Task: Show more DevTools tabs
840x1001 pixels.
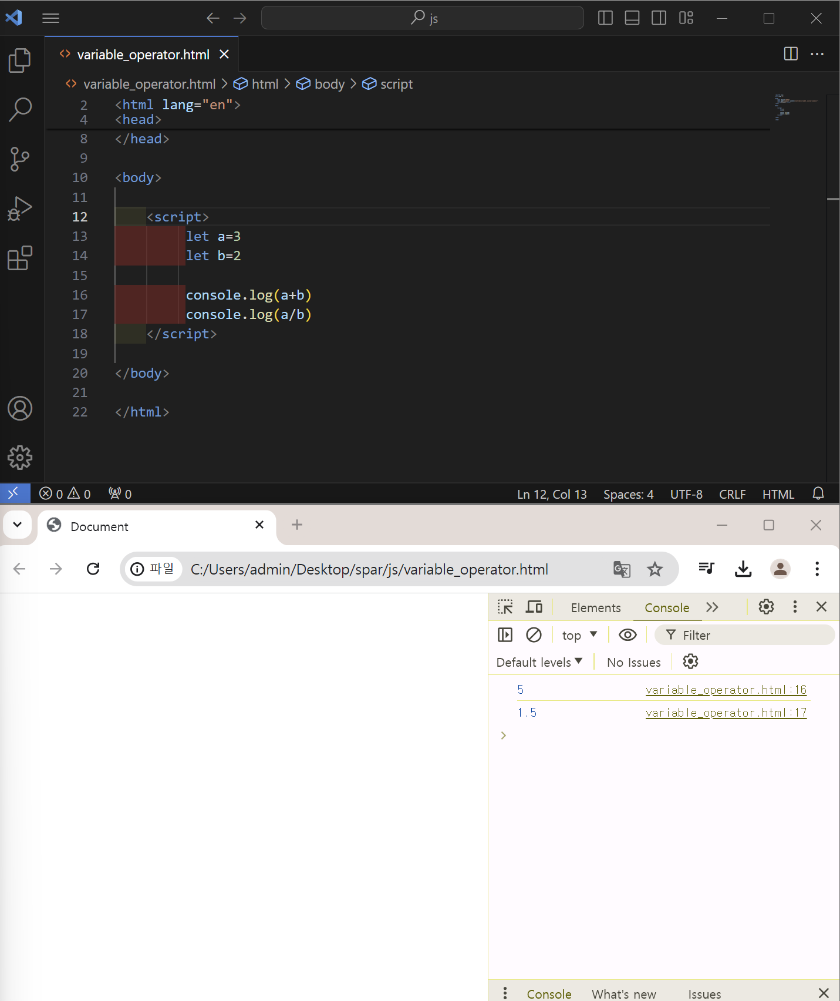Action: point(712,607)
